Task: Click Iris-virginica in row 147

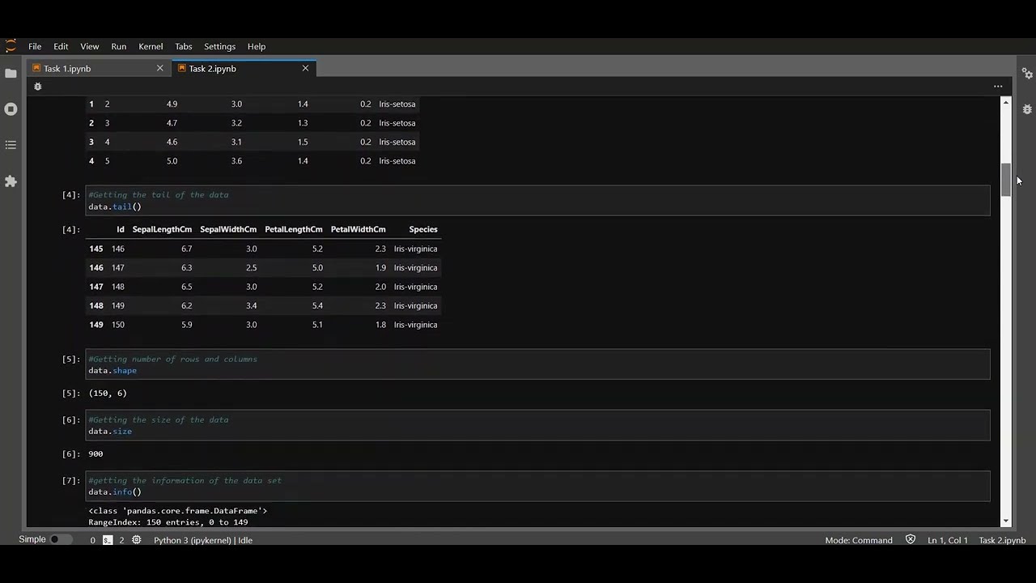Action: pyautogui.click(x=415, y=287)
